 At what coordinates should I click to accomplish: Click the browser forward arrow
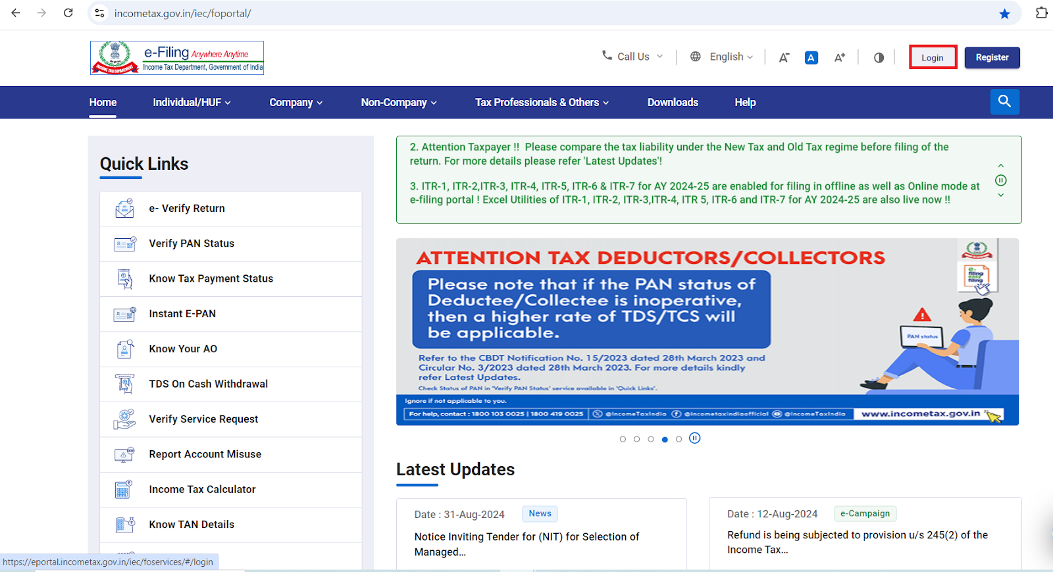pos(42,13)
